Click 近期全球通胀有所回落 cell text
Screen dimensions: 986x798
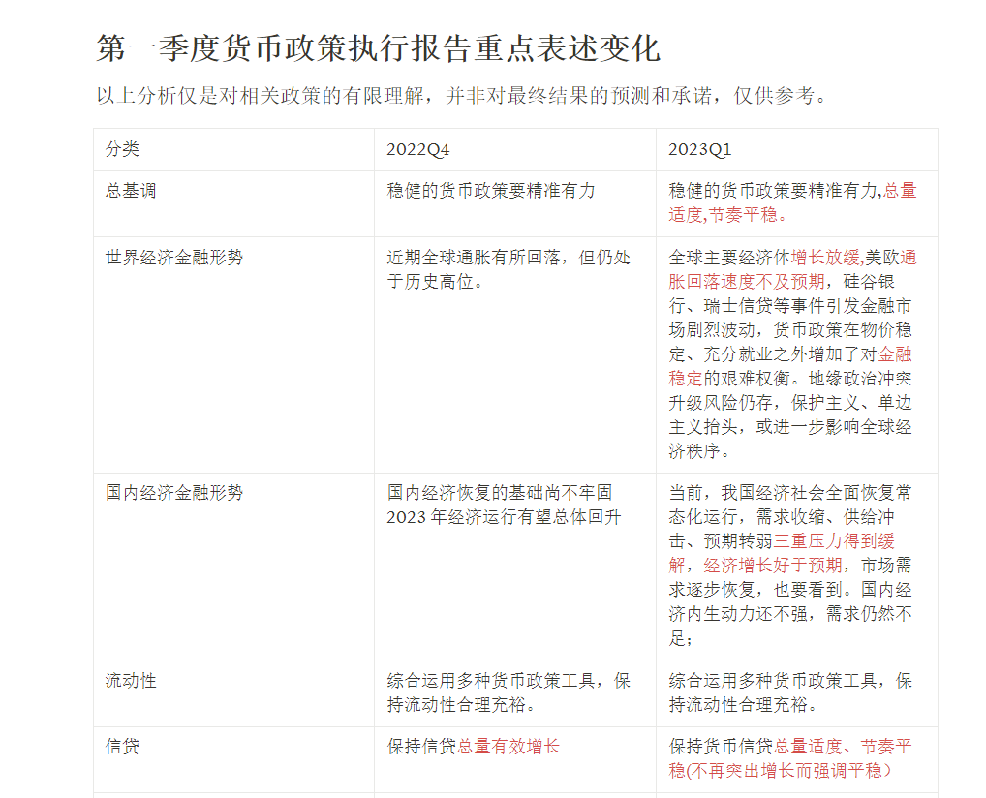click(x=508, y=269)
